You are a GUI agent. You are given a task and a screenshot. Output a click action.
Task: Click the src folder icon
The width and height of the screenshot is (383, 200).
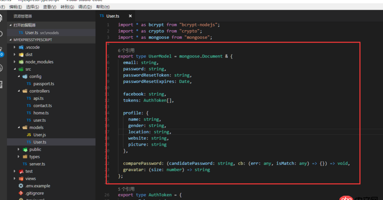(21, 69)
